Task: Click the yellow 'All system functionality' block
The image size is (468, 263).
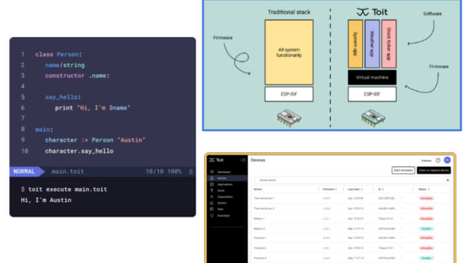Action: click(x=289, y=53)
